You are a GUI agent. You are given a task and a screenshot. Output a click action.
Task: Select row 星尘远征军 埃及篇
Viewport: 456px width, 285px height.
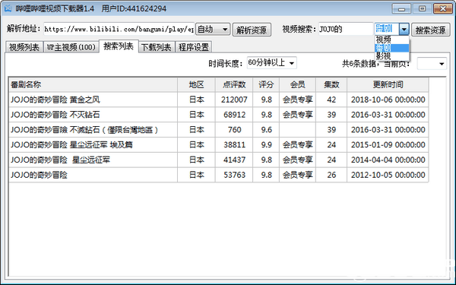(x=219, y=145)
